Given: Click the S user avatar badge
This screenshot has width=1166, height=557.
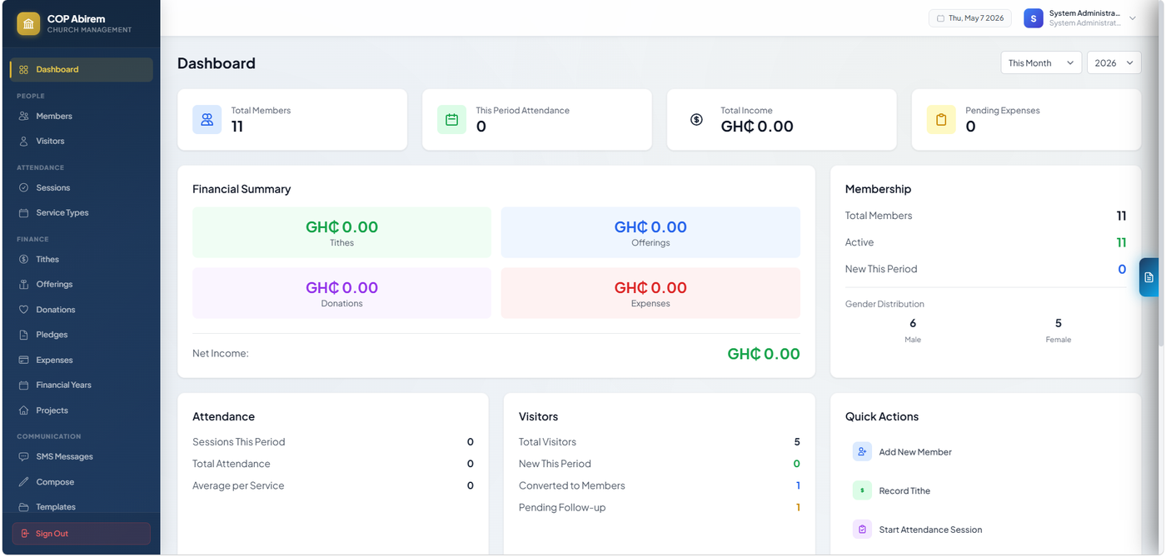Looking at the screenshot, I should click(1034, 18).
